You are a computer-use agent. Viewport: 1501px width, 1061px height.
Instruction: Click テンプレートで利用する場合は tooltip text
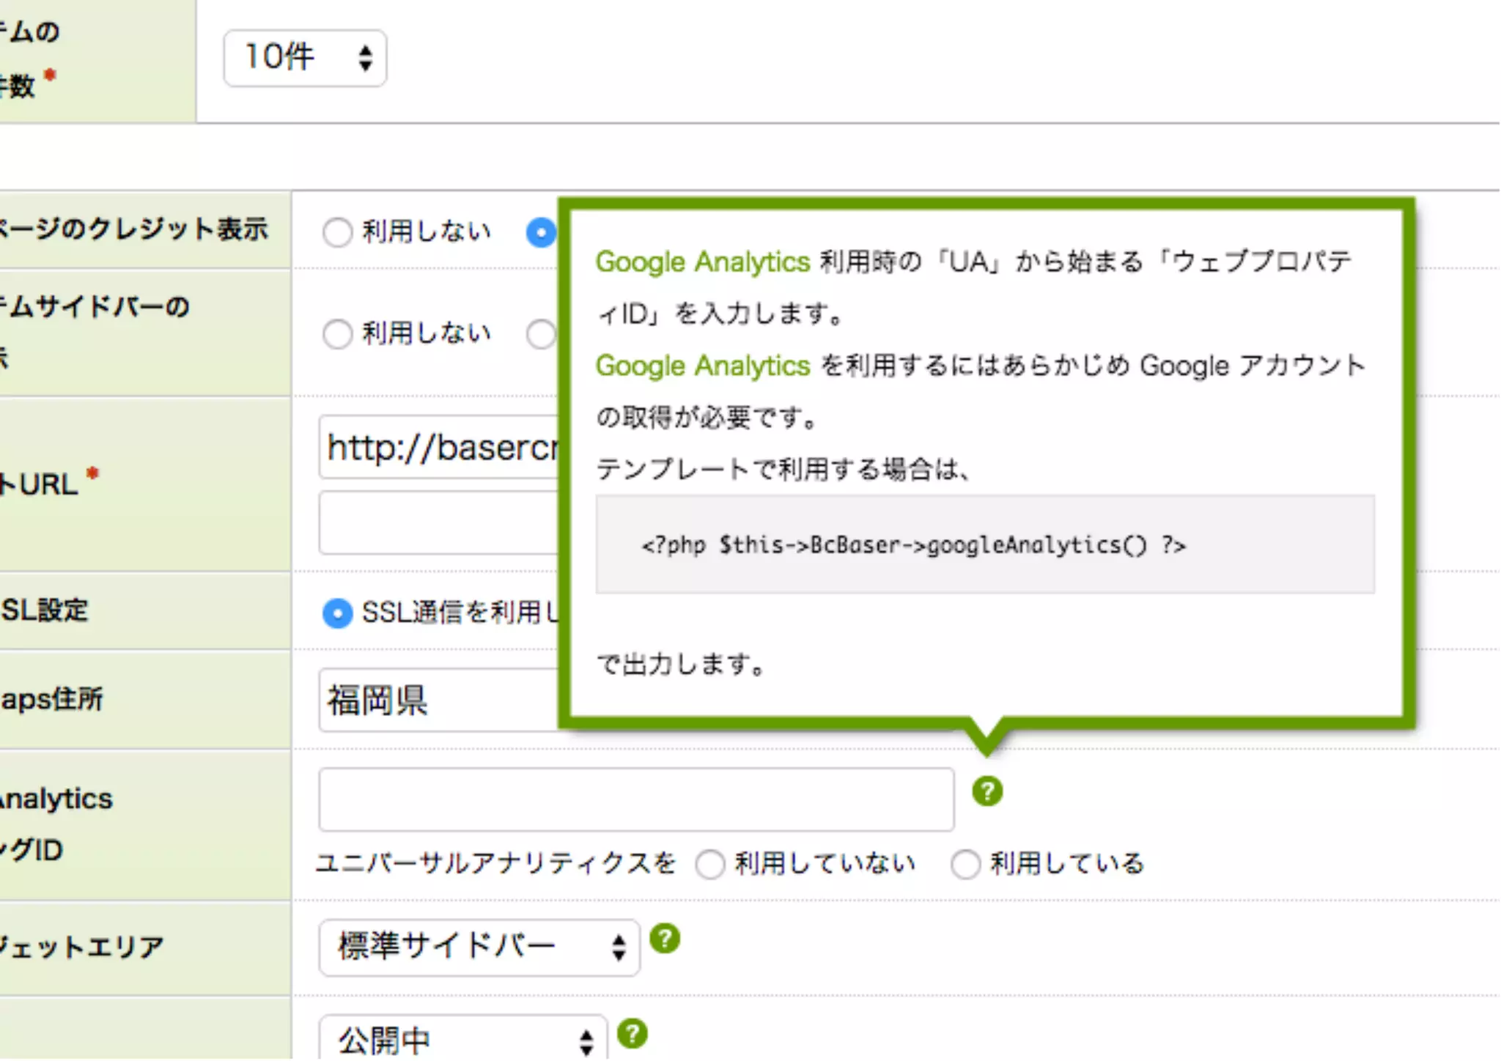pos(783,469)
